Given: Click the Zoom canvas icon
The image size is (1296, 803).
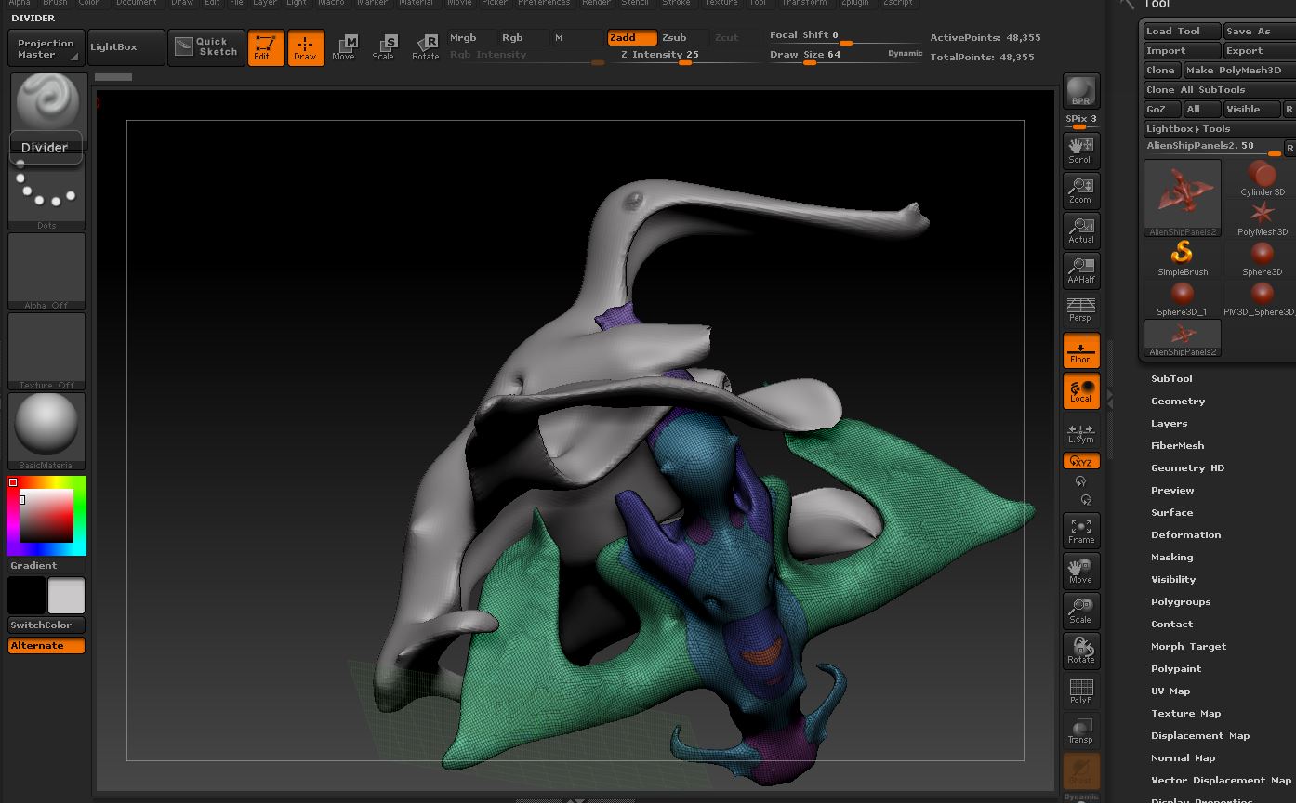Looking at the screenshot, I should [1080, 191].
